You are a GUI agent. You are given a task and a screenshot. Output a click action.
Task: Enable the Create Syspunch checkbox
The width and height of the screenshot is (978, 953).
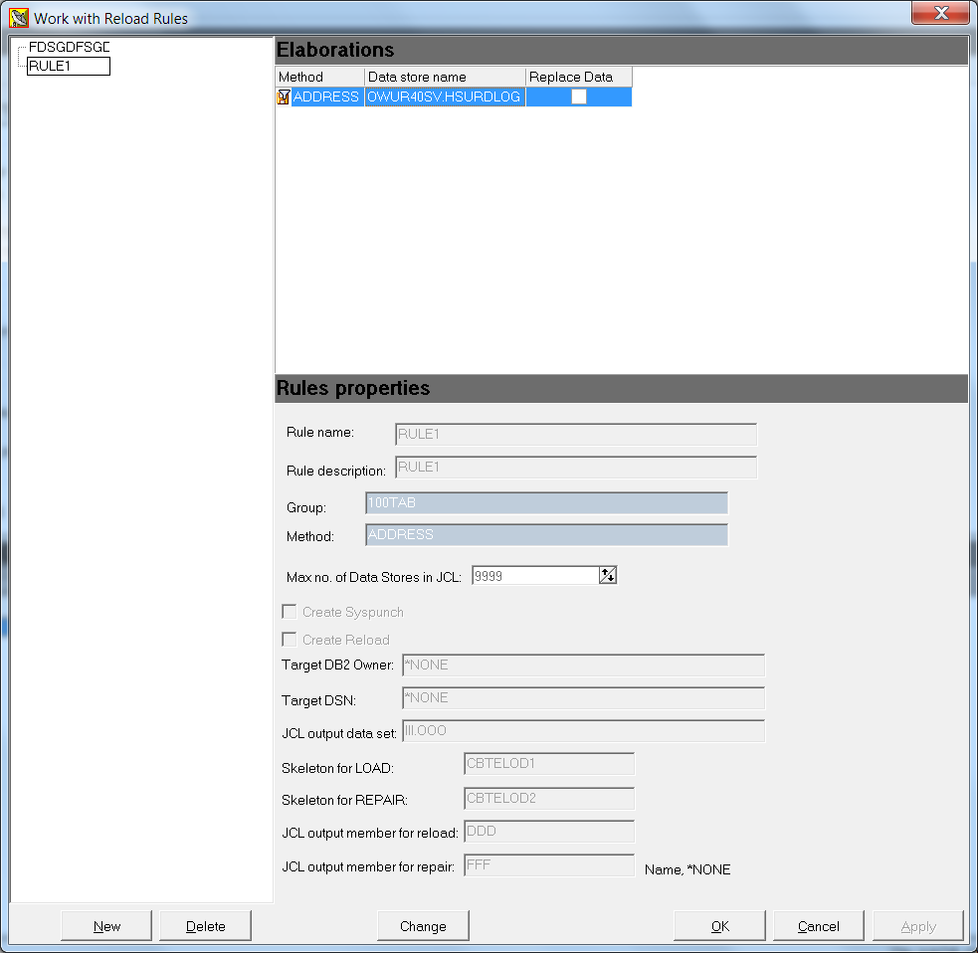tap(289, 611)
